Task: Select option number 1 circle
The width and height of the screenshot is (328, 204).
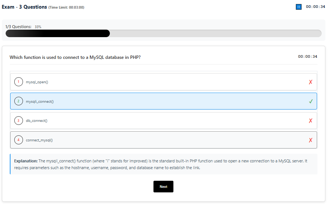Action: click(x=18, y=82)
